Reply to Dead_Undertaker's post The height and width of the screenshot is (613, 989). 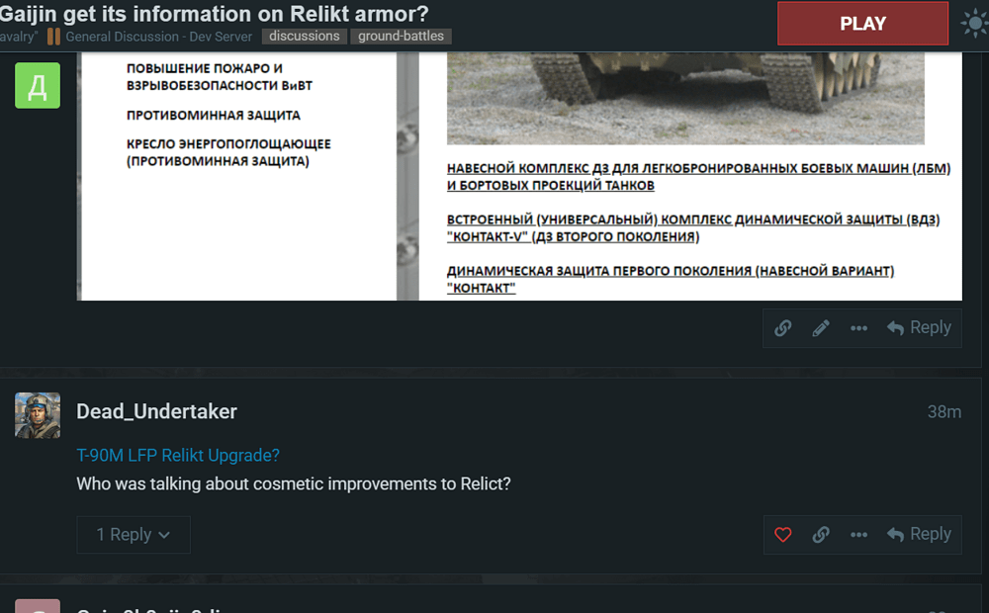919,535
